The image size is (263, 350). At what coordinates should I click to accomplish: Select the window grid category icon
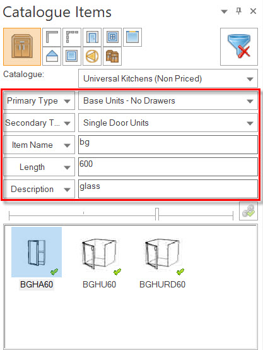[112, 37]
